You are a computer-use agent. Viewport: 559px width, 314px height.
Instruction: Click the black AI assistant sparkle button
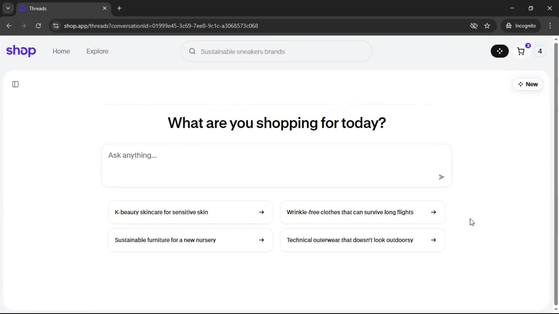click(x=500, y=51)
